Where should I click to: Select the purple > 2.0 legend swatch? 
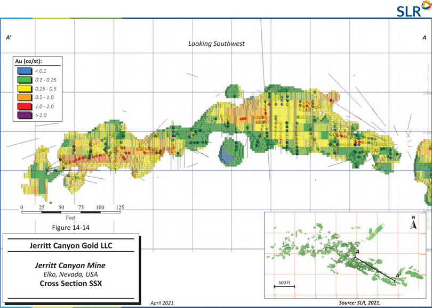(x=25, y=115)
